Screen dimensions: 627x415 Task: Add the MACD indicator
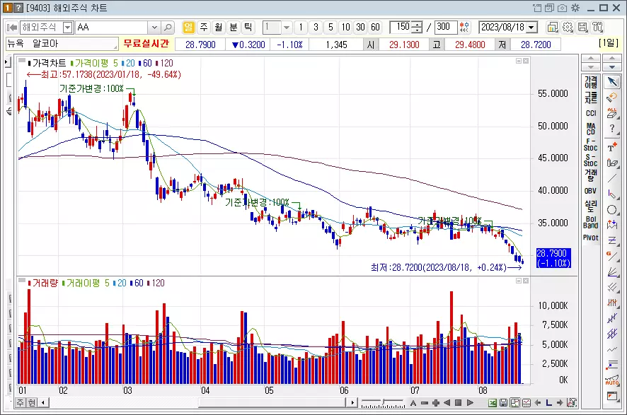click(x=591, y=129)
